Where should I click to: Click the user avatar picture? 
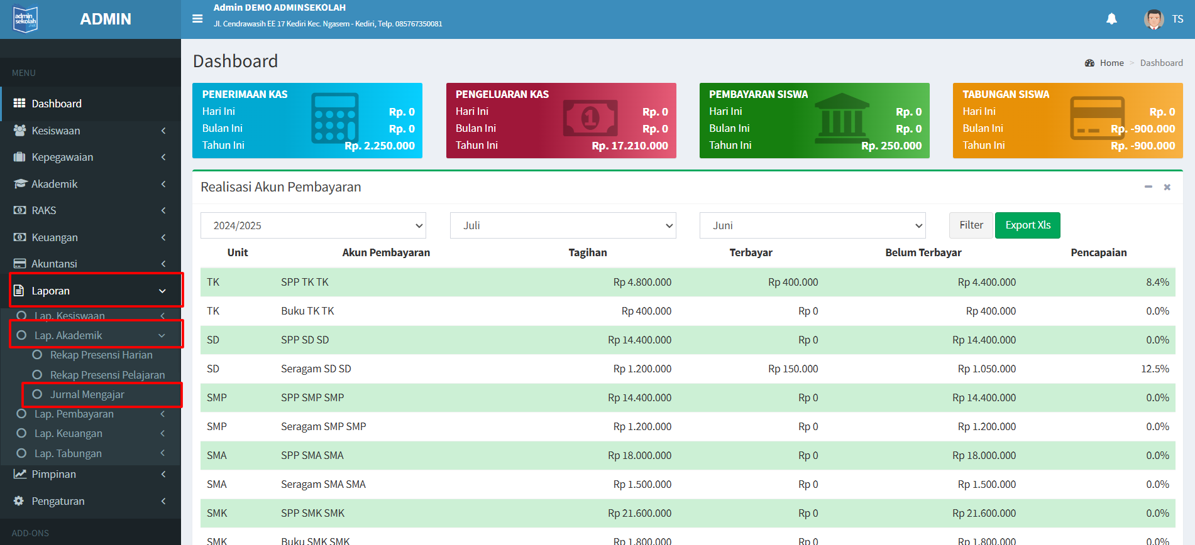coord(1154,19)
